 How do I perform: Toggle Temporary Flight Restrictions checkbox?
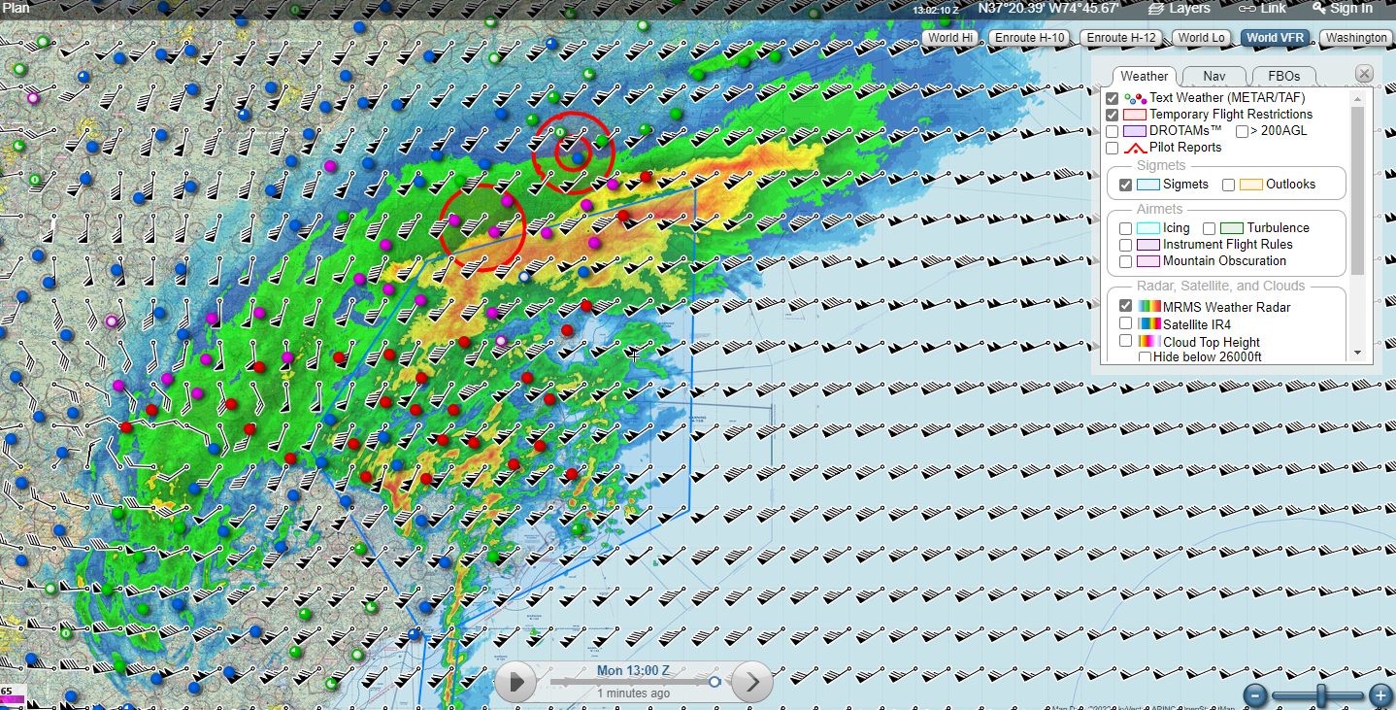click(1113, 115)
